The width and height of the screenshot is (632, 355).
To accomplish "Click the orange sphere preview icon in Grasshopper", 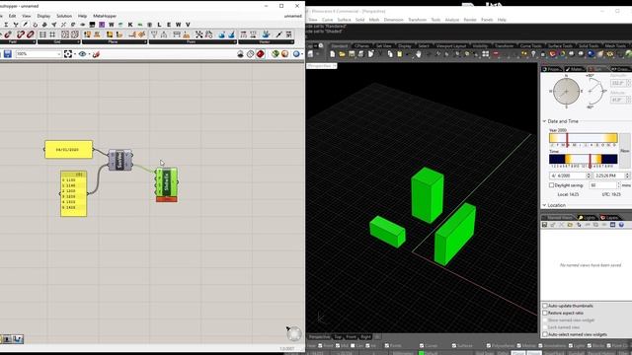I will click(x=284, y=54).
